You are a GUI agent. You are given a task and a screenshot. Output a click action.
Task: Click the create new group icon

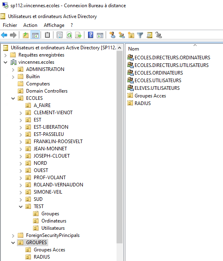[122, 35]
